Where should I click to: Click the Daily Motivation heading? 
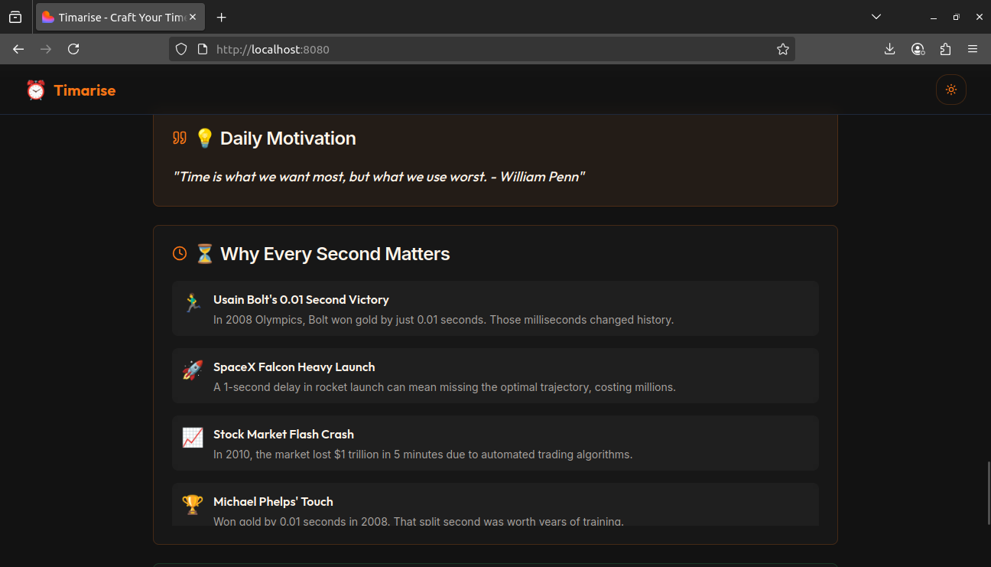(288, 138)
